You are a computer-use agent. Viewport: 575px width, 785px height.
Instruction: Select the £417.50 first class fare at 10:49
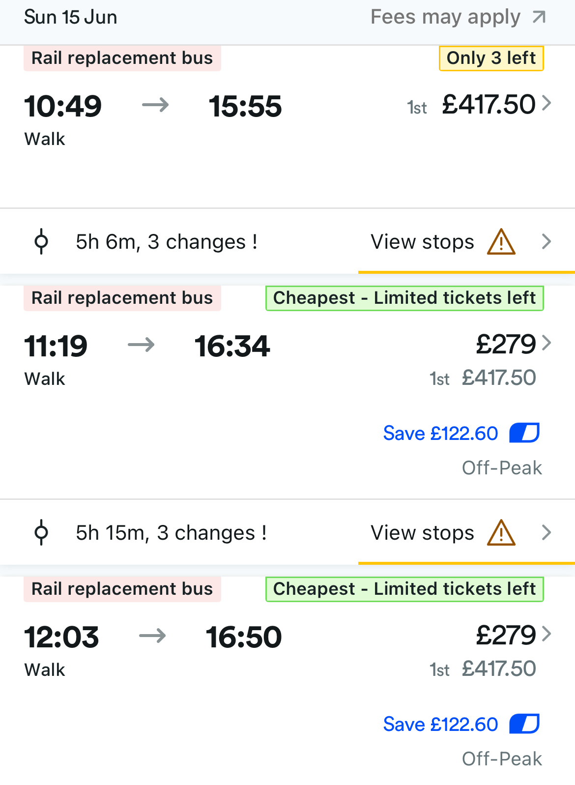pyautogui.click(x=488, y=105)
